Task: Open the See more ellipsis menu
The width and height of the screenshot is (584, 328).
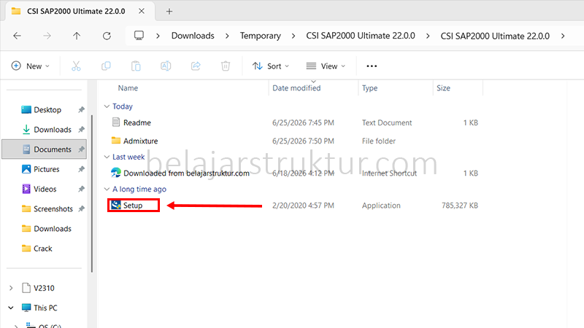Action: pos(372,66)
